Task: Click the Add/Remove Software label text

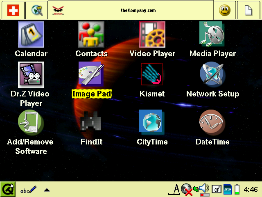Action: click(30, 147)
